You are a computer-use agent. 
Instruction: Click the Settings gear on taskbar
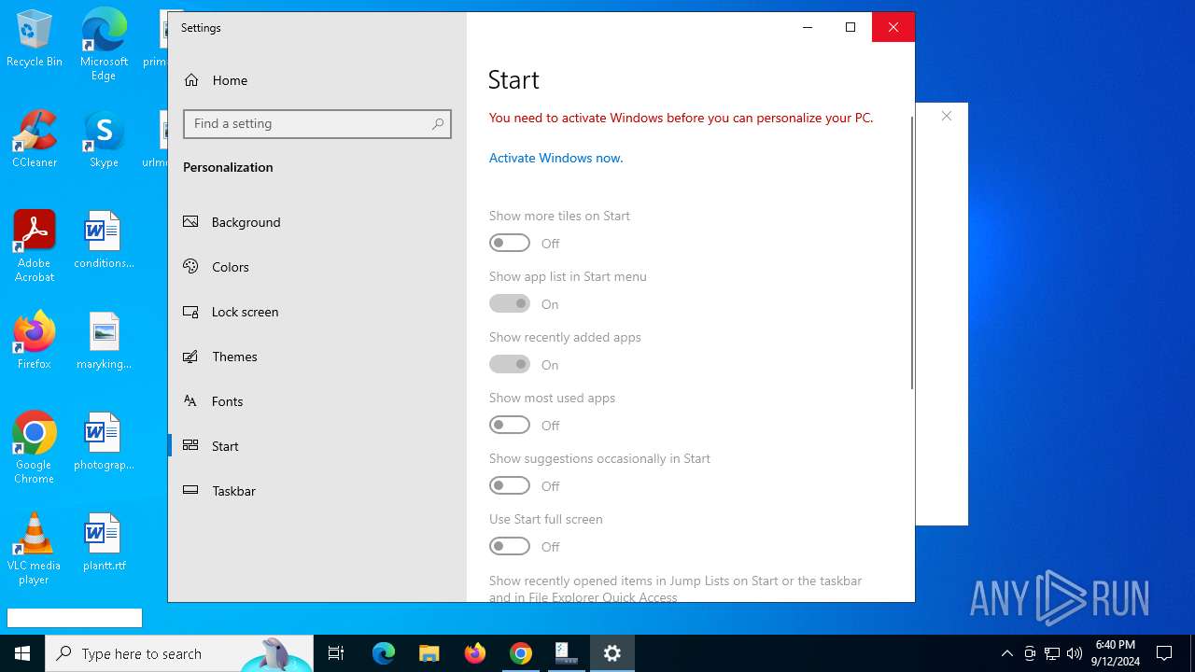coord(612,653)
